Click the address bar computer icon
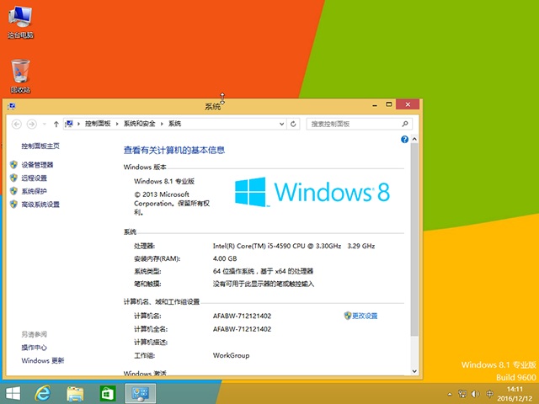 tap(70, 124)
